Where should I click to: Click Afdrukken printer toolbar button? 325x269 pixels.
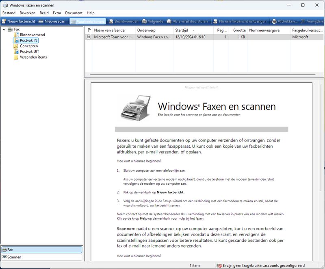point(285,22)
